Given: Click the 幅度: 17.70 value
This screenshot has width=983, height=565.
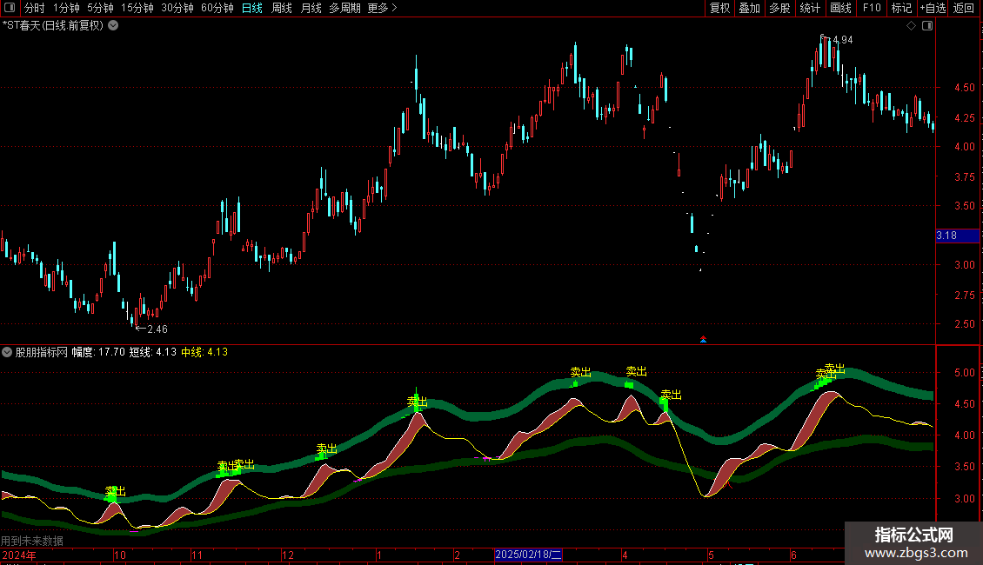Looking at the screenshot, I should click(x=98, y=352).
